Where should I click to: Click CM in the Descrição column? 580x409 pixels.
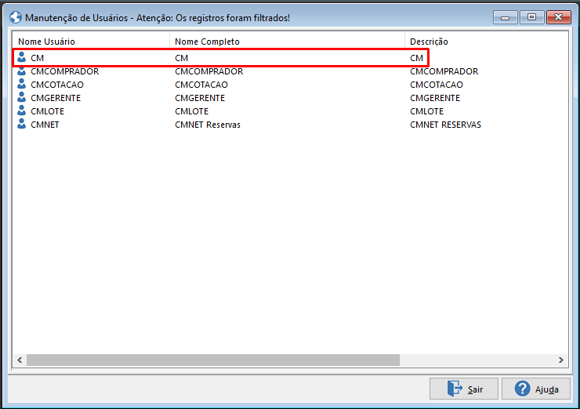[417, 58]
